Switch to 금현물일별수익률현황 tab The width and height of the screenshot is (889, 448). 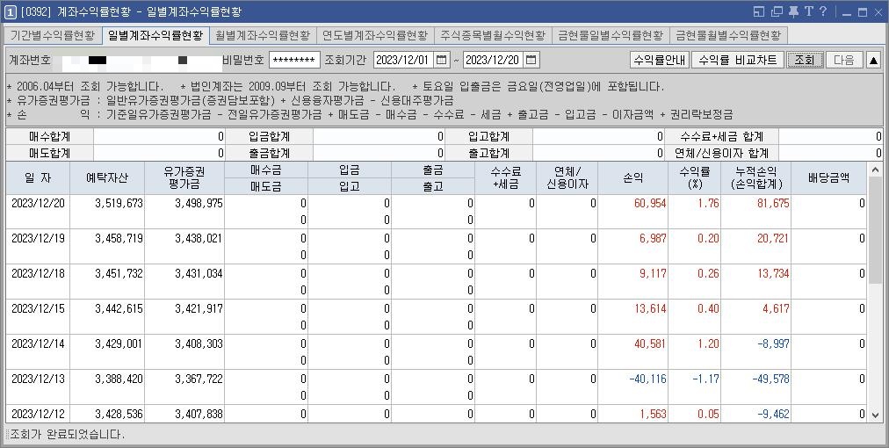coord(611,34)
